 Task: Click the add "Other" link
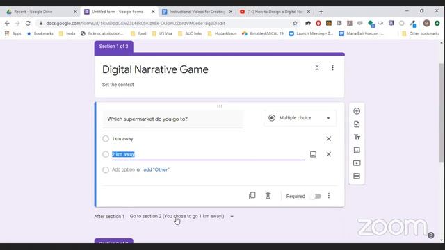tap(156, 169)
